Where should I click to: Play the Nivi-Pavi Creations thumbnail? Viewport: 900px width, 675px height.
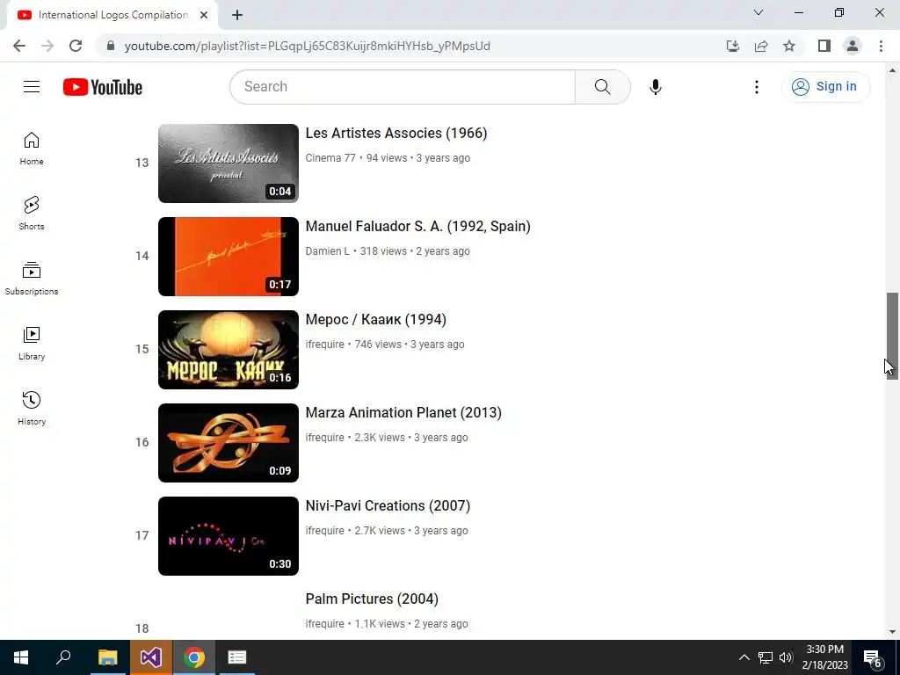click(x=229, y=536)
